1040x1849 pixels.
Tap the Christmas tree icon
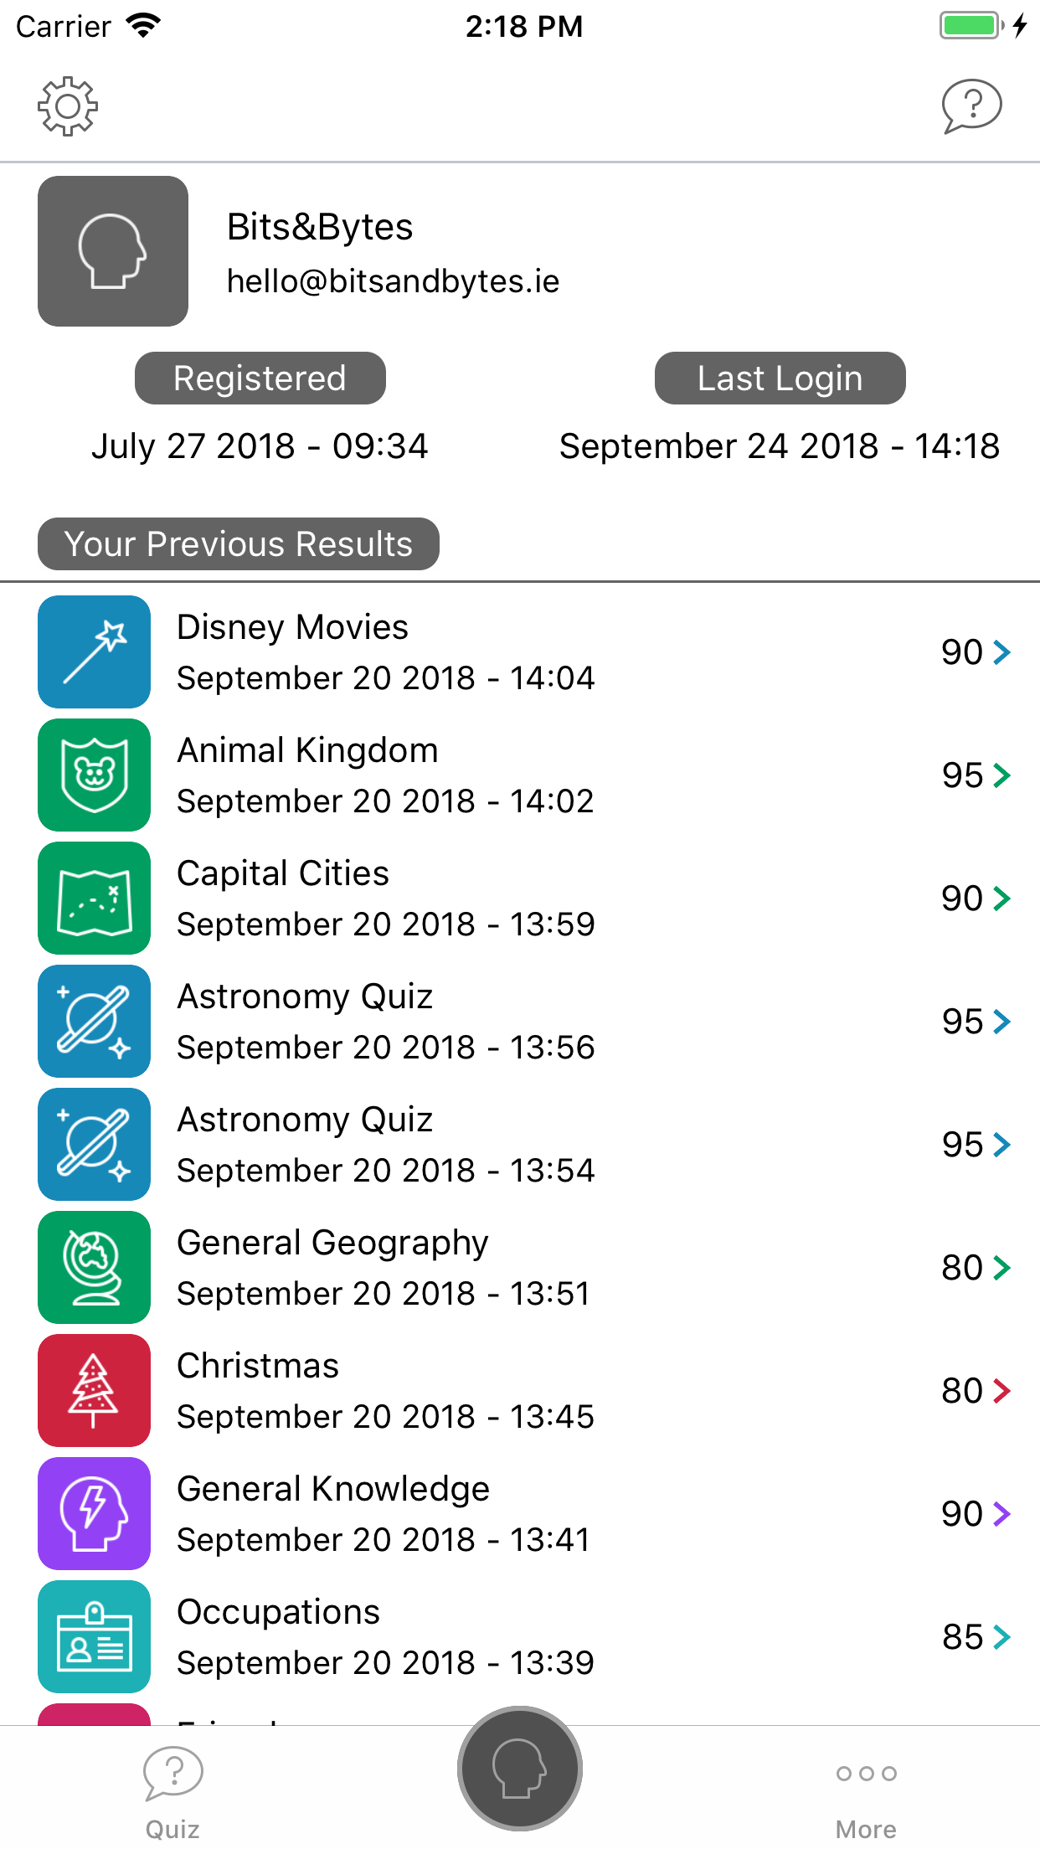[x=95, y=1390]
